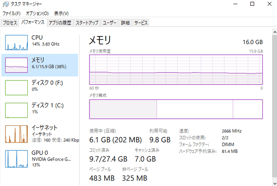This screenshot has height=186, width=277.
Task: Click the 325 MB non-paged pool value
Action: pos(134,178)
